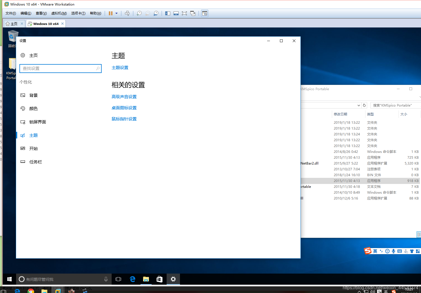Viewport: 421px width, 293px height.
Task: Open the Recycle Bin desktop icon
Action: 12,39
